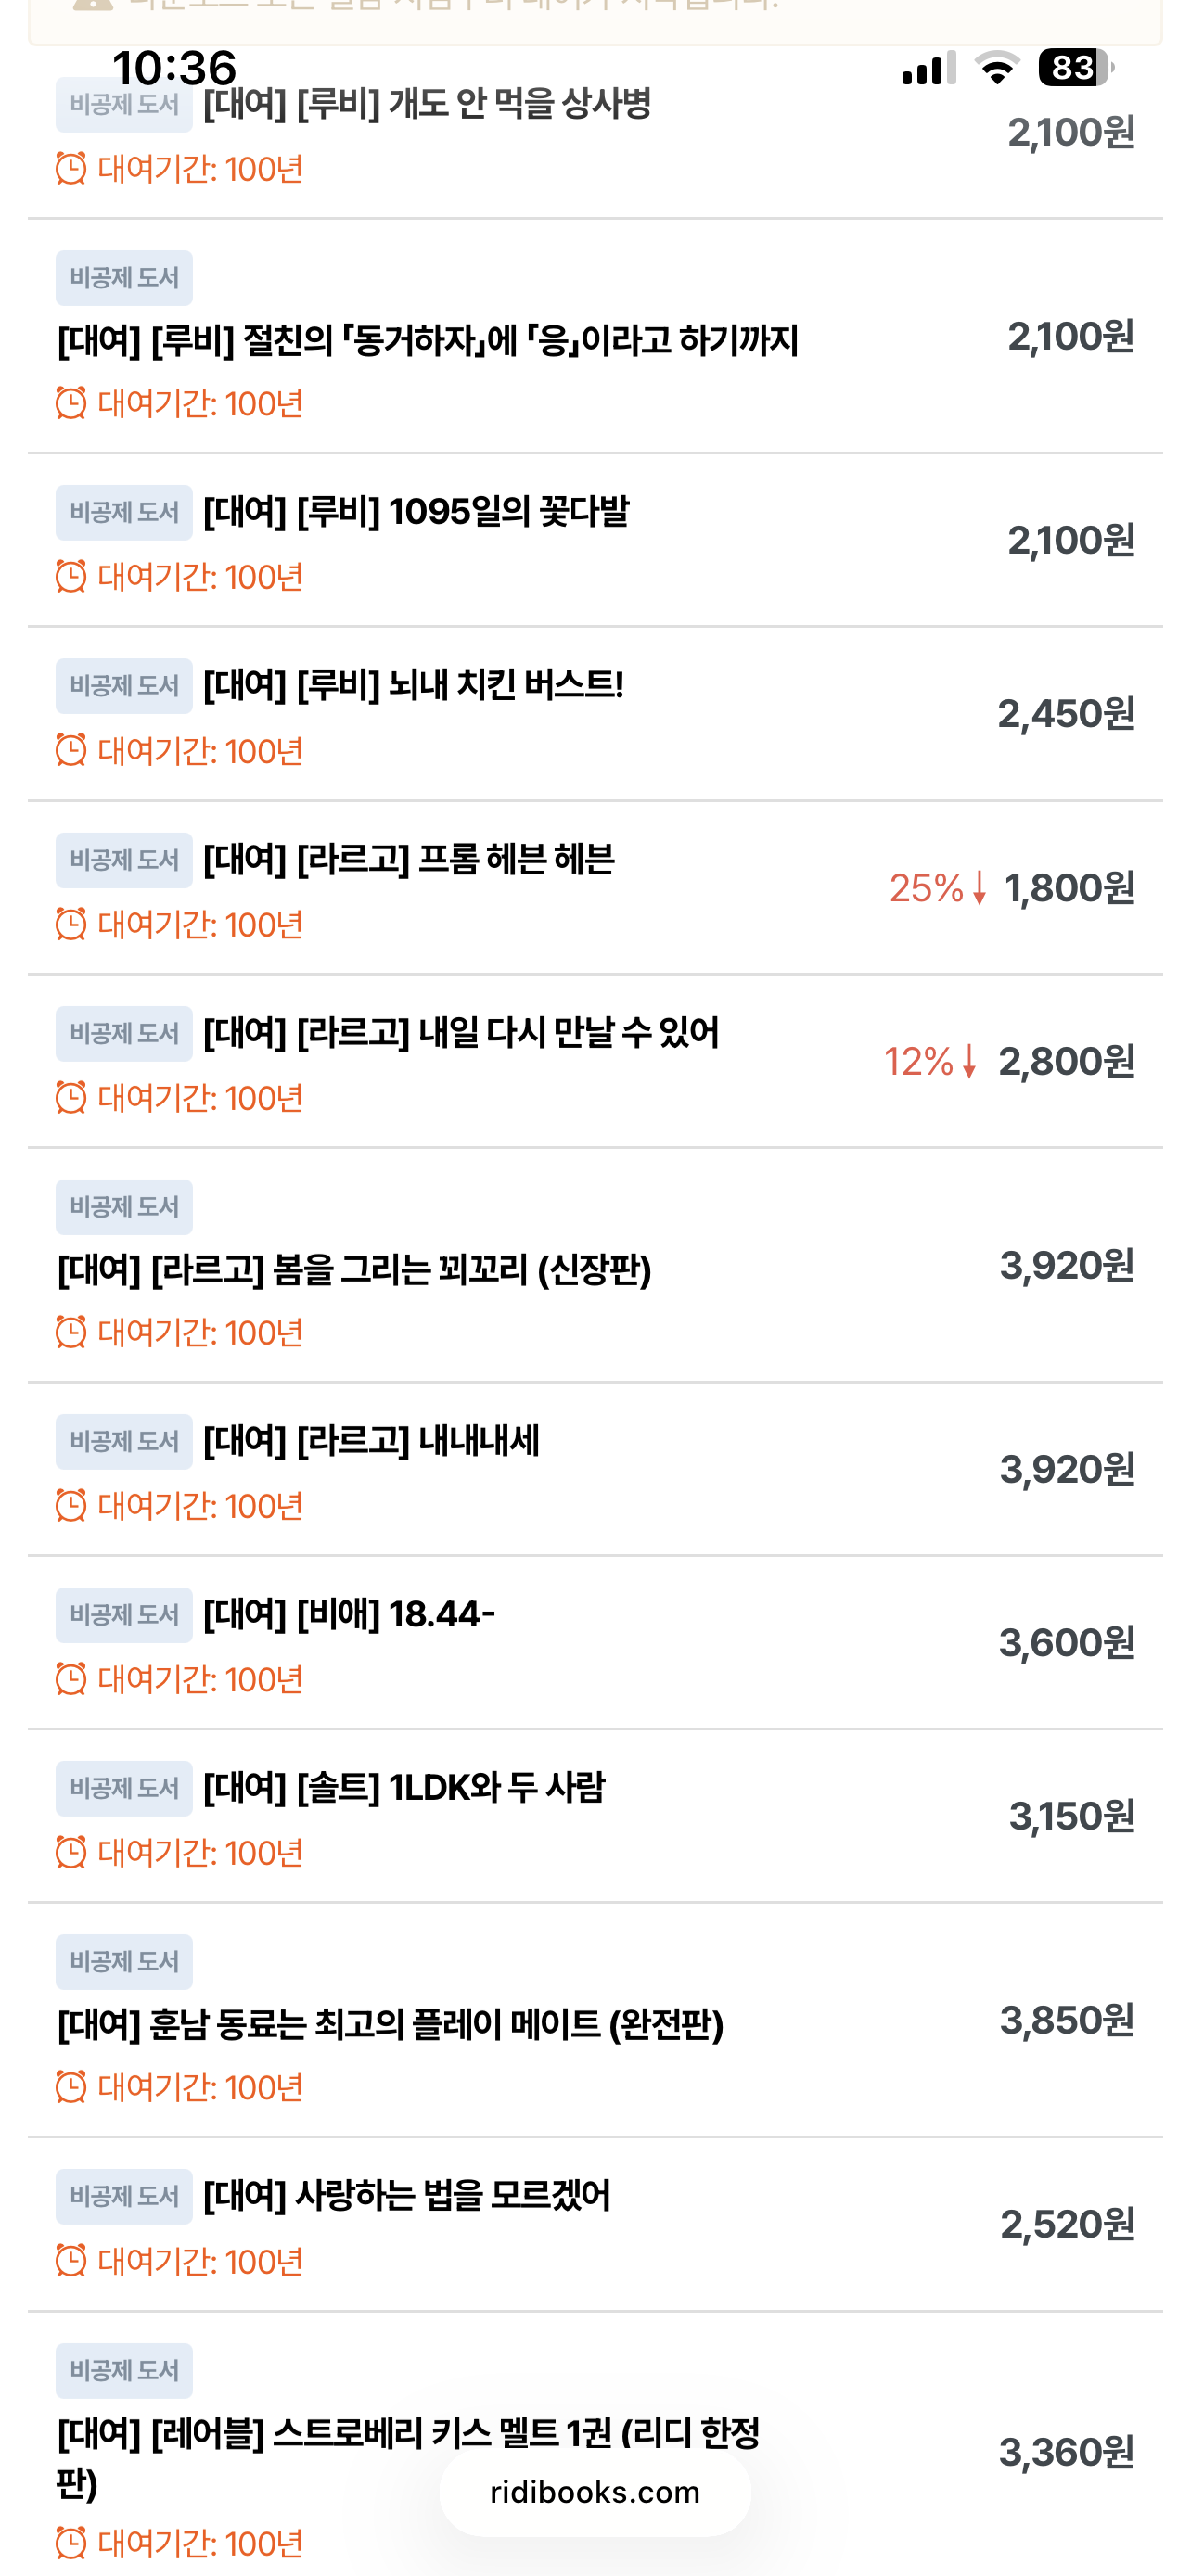Open 절친의 동거하자에 응이라고 하기까지 title
This screenshot has height=2576, width=1191.
click(x=428, y=341)
